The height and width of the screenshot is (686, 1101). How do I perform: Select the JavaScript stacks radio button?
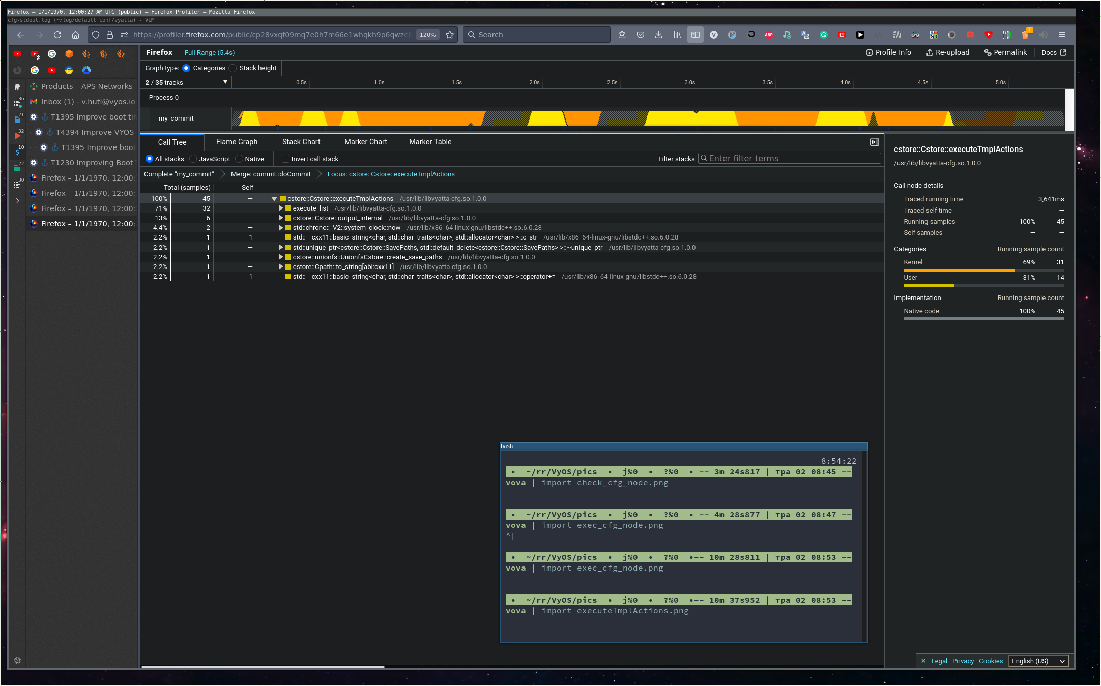[193, 159]
